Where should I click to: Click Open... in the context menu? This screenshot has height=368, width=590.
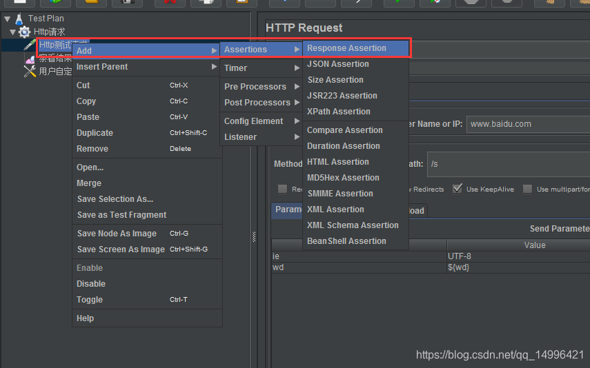click(146, 167)
